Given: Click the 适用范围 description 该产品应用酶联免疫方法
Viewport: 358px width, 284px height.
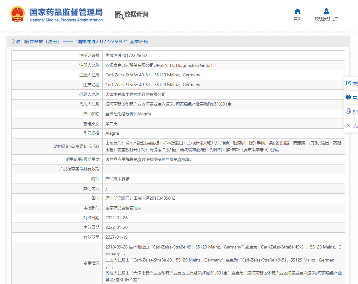Looking at the screenshot, I should pyautogui.click(x=149, y=159).
